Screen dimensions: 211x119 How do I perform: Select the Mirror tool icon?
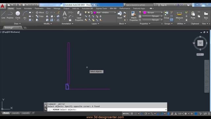47,16
